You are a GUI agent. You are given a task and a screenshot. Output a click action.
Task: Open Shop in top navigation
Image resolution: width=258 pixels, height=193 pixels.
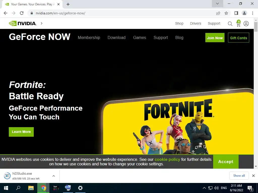(x=179, y=23)
